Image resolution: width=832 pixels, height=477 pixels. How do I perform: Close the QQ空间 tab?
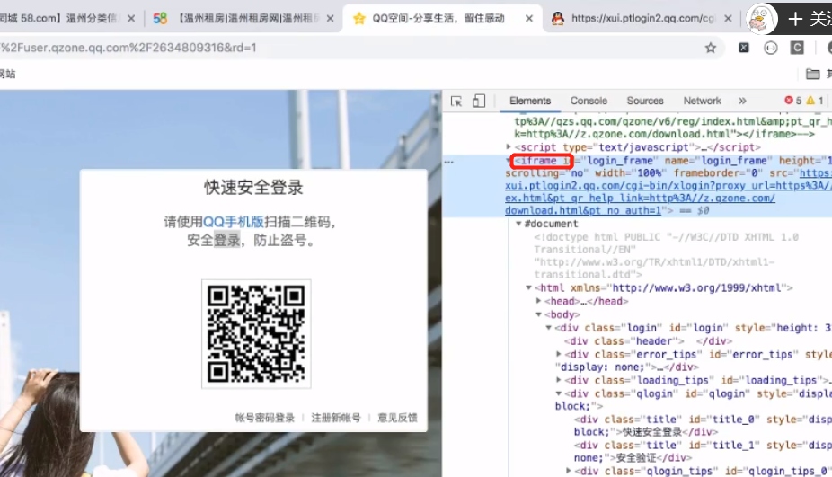pos(529,19)
